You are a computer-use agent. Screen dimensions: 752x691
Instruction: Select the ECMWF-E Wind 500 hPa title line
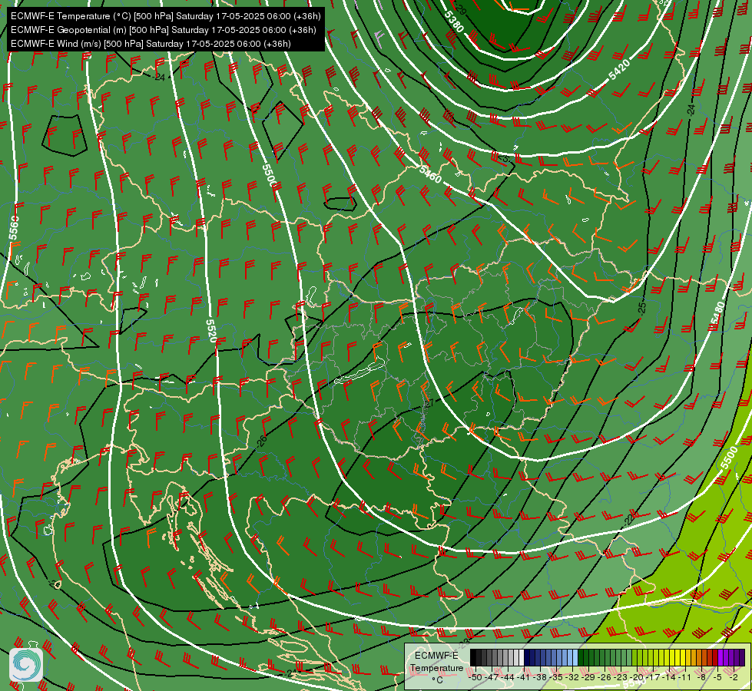point(151,44)
